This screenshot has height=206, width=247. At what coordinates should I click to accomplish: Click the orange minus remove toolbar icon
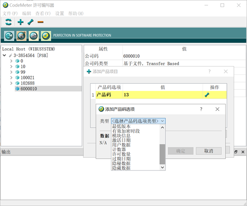coord(40,22)
